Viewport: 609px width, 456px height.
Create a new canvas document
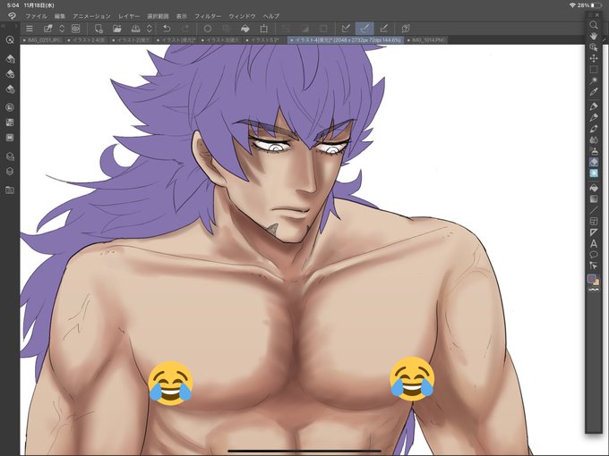click(x=99, y=29)
